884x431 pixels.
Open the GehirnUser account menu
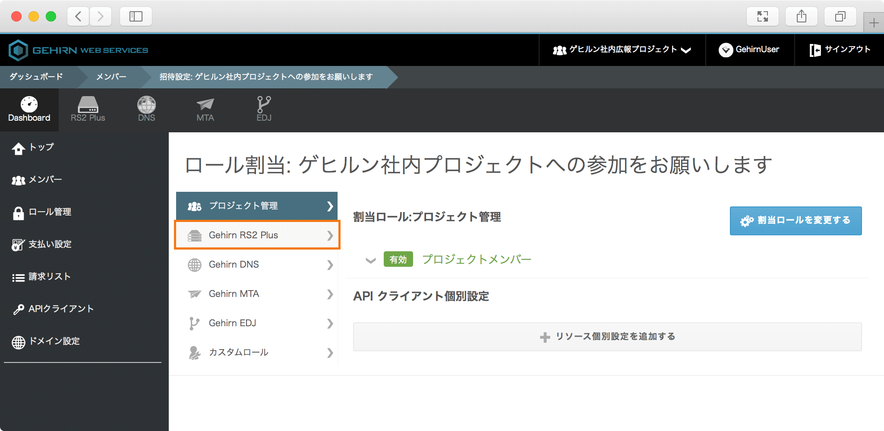(749, 50)
